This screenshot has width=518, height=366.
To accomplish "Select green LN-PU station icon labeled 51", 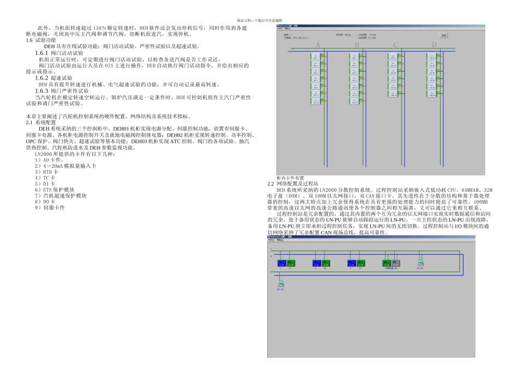I will coord(291,263).
